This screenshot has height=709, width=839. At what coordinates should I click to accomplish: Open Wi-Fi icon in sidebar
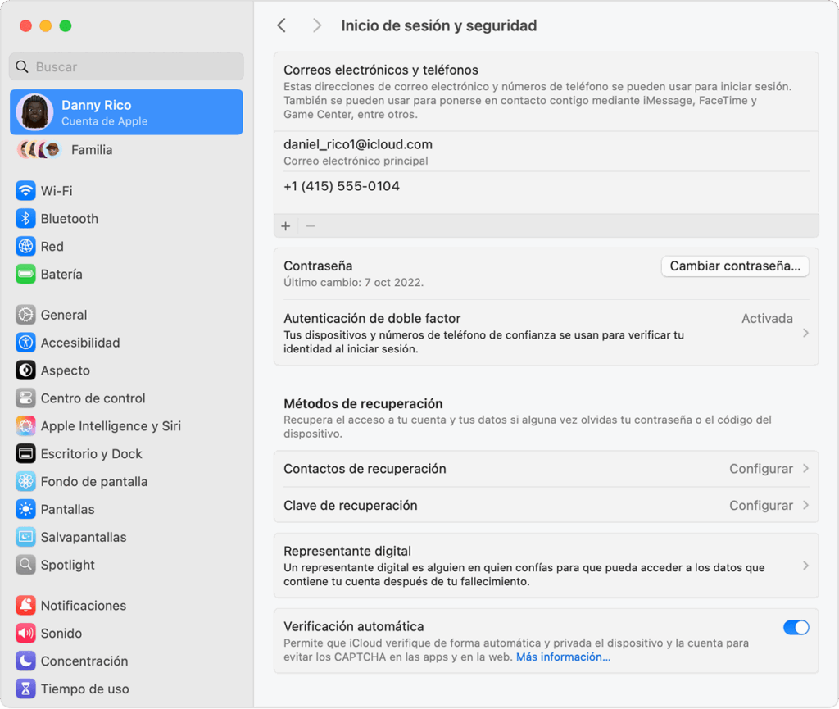tap(25, 190)
